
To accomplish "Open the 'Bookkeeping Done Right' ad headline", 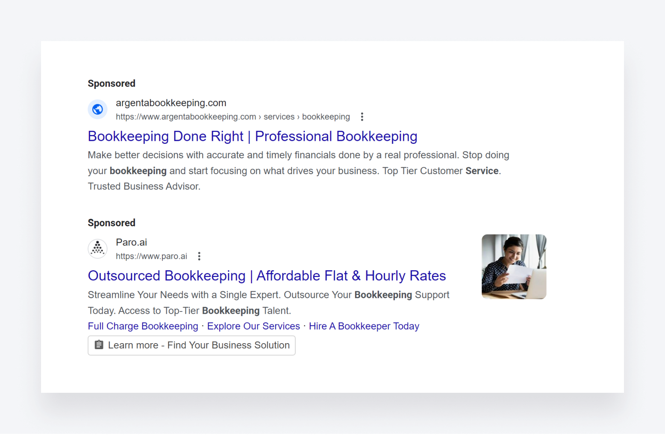I will click(x=252, y=136).
